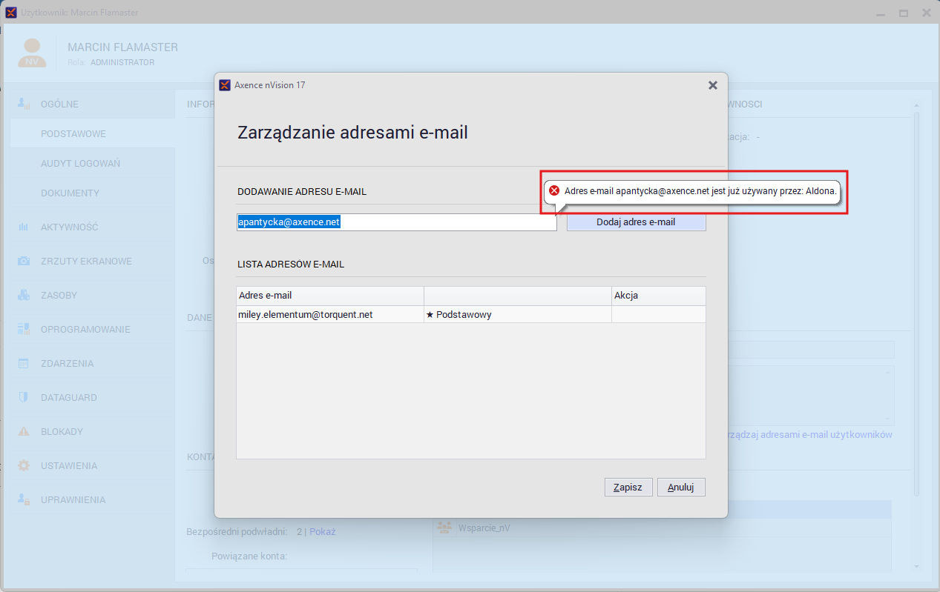Click the Adres e-mail column header
Image resolution: width=940 pixels, height=592 pixels.
click(330, 296)
